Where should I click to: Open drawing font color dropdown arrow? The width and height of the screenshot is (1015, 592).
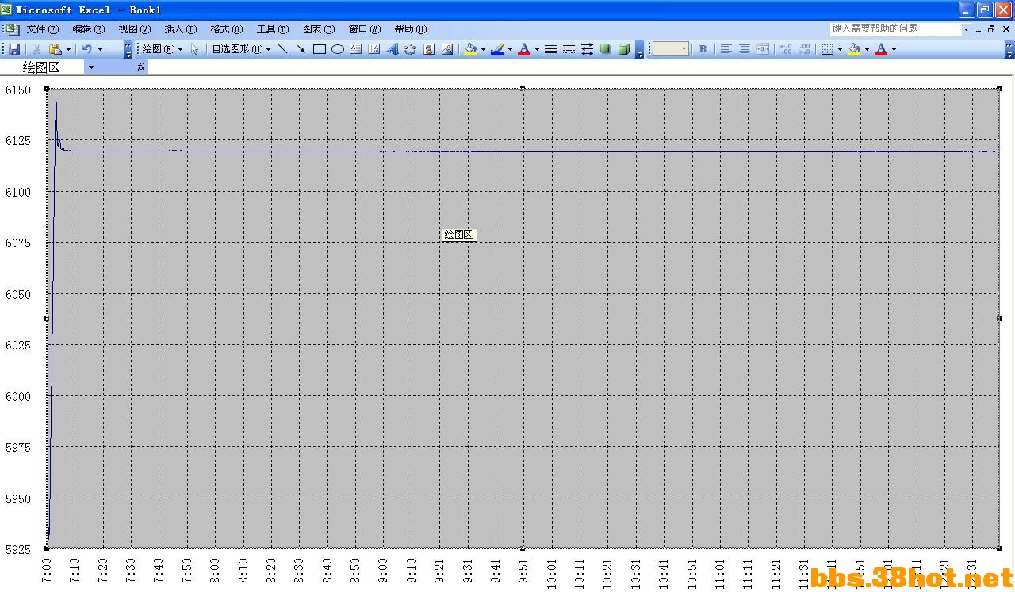537,49
